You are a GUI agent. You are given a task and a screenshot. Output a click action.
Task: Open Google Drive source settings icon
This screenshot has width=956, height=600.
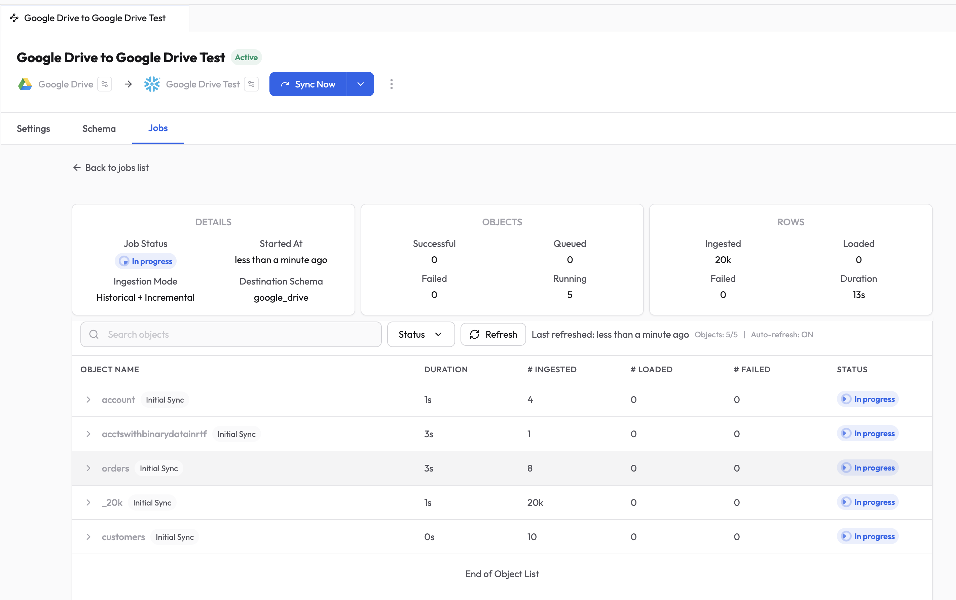pos(105,84)
